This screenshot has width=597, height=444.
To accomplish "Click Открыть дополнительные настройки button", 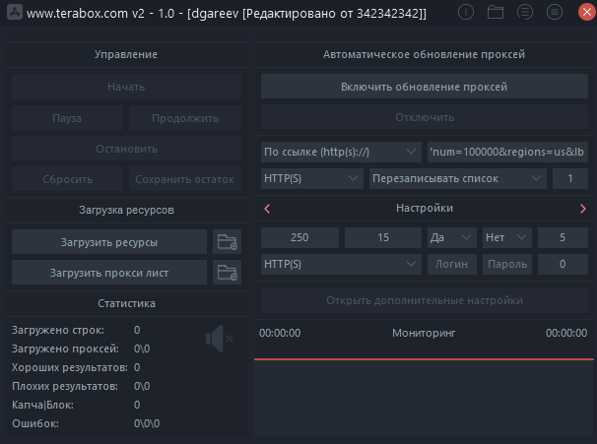I will tap(425, 300).
